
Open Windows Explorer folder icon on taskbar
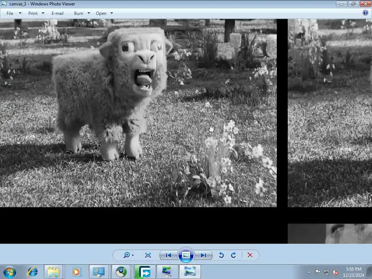[x=53, y=272]
